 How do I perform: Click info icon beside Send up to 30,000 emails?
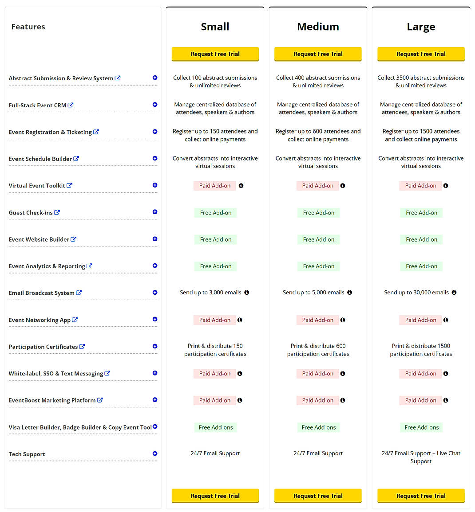click(x=454, y=292)
